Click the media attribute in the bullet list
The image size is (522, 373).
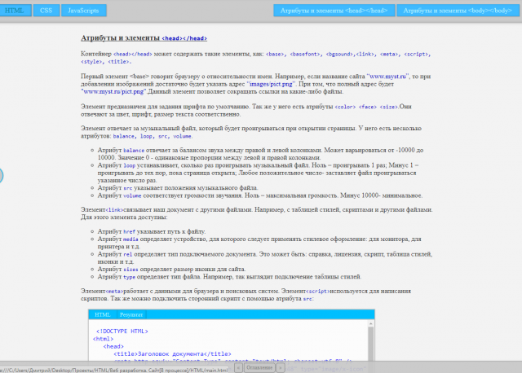click(x=130, y=239)
